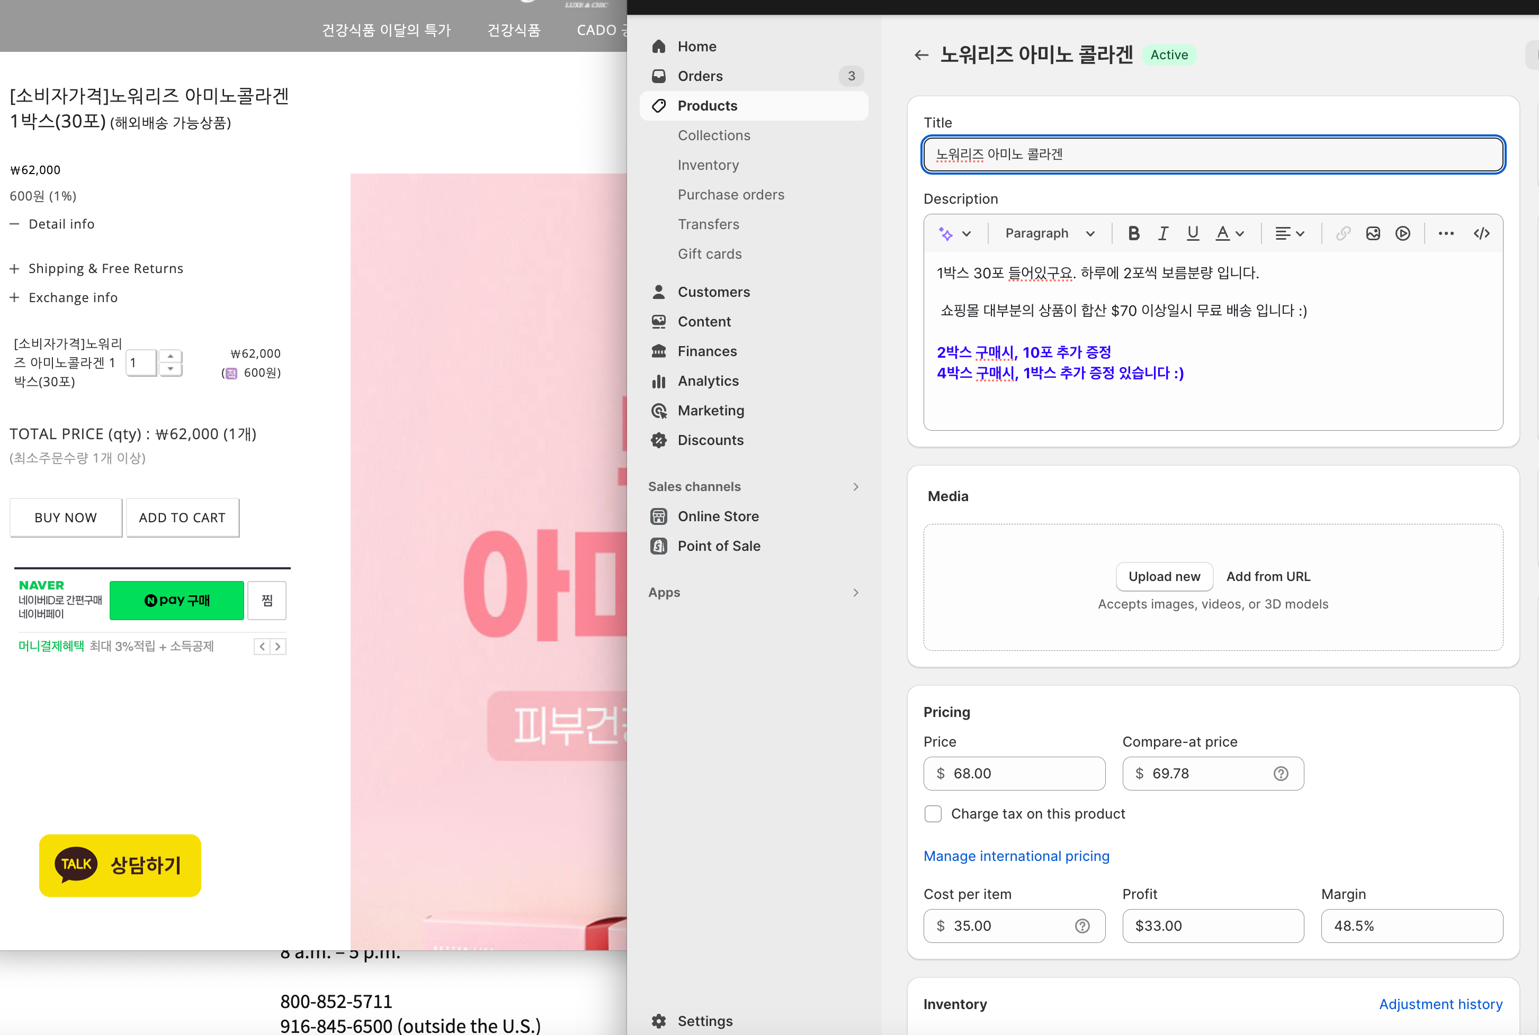Click the Content icon in sidebar
The height and width of the screenshot is (1035, 1539).
click(658, 322)
